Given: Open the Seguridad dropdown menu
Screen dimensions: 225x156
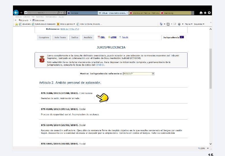Looking at the screenshot, I should pyautogui.click(x=199, y=24).
